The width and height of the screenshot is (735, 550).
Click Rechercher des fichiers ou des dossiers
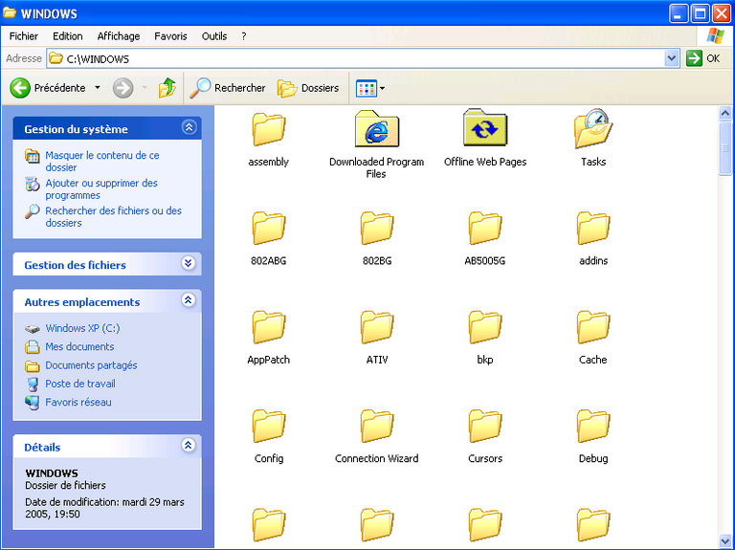click(114, 217)
